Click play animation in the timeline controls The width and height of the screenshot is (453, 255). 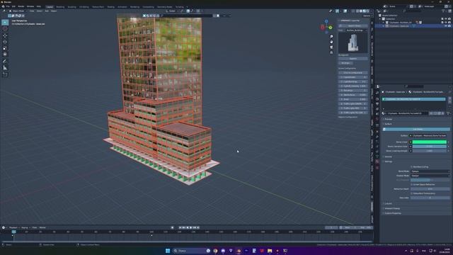(190, 227)
